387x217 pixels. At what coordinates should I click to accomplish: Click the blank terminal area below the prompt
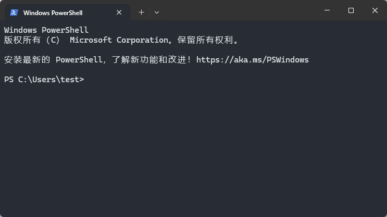click(x=193, y=151)
